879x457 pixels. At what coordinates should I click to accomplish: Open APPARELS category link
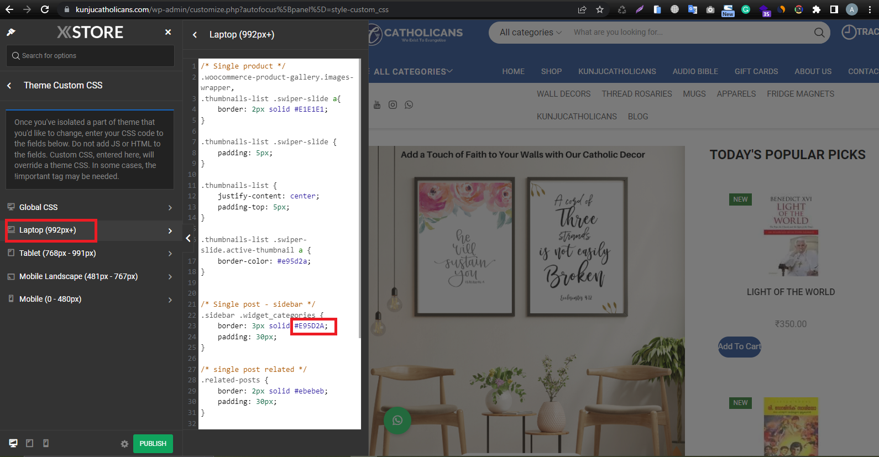[736, 94]
